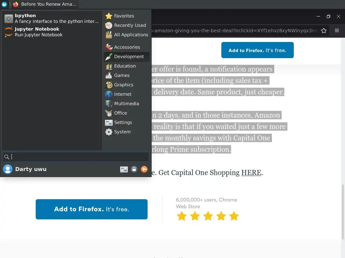Restore down the Firefox window
The width and height of the screenshot is (345, 258).
(x=328, y=16)
